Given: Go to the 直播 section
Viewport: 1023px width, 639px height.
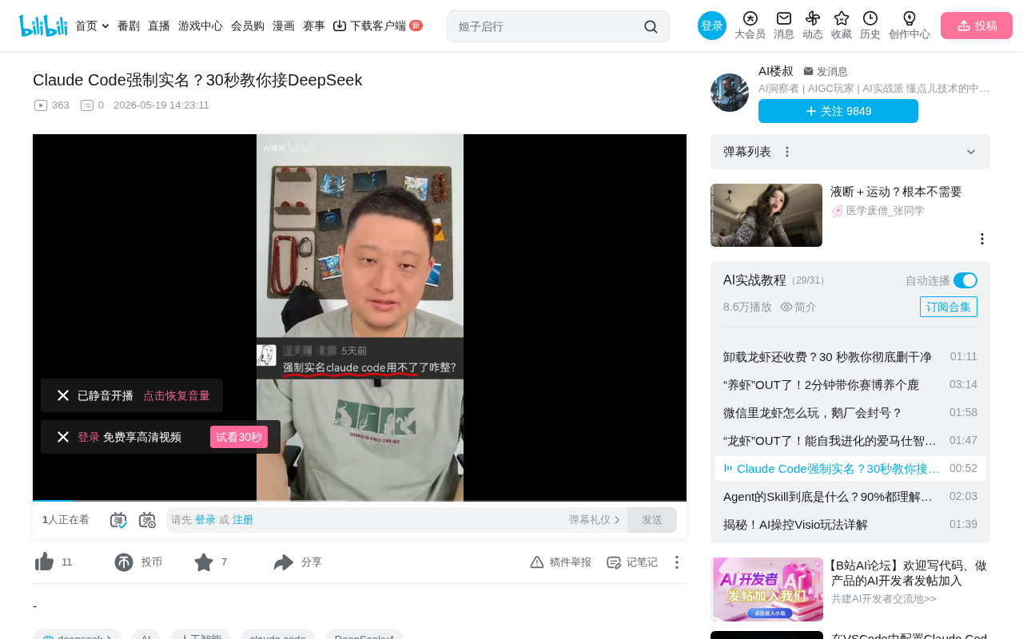Looking at the screenshot, I should (x=159, y=26).
